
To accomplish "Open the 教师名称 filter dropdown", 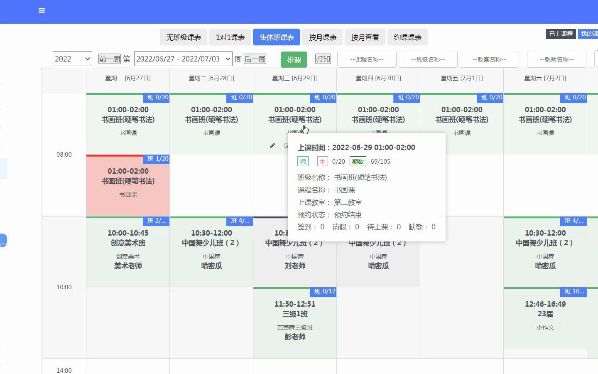I will [x=556, y=59].
